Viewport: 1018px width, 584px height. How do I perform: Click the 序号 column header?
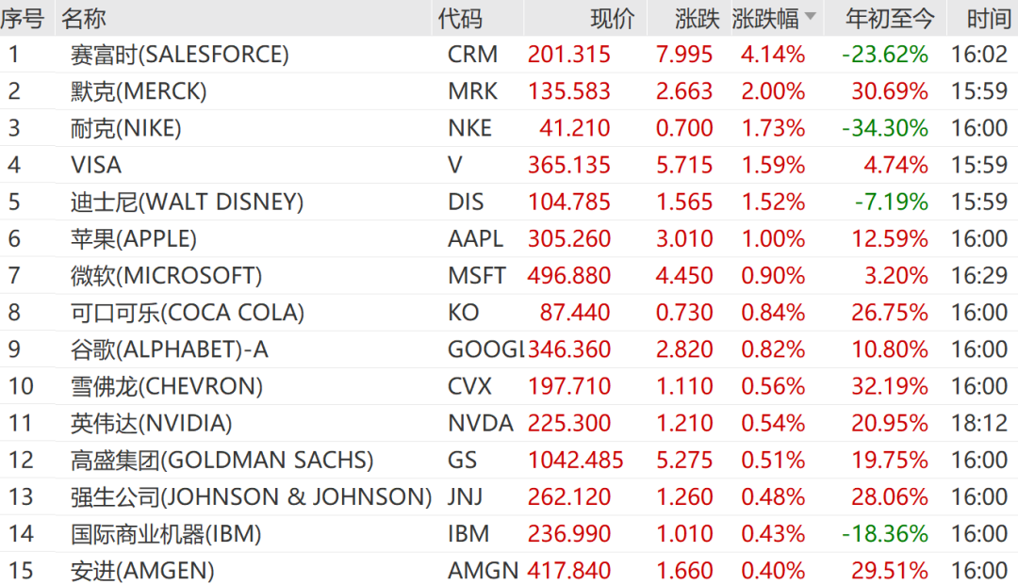(22, 19)
